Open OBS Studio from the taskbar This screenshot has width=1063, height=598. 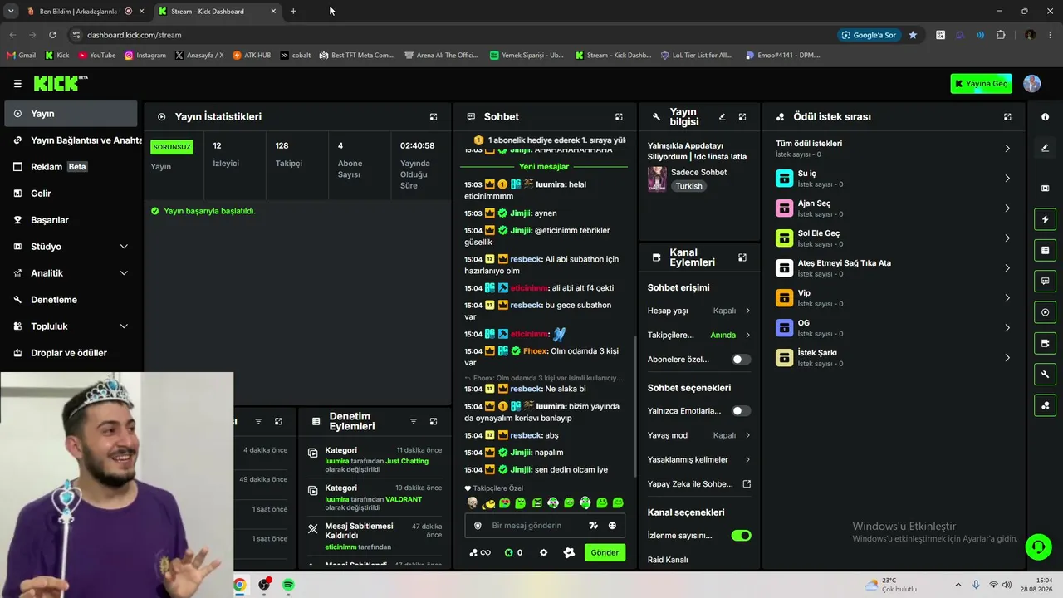click(x=264, y=585)
